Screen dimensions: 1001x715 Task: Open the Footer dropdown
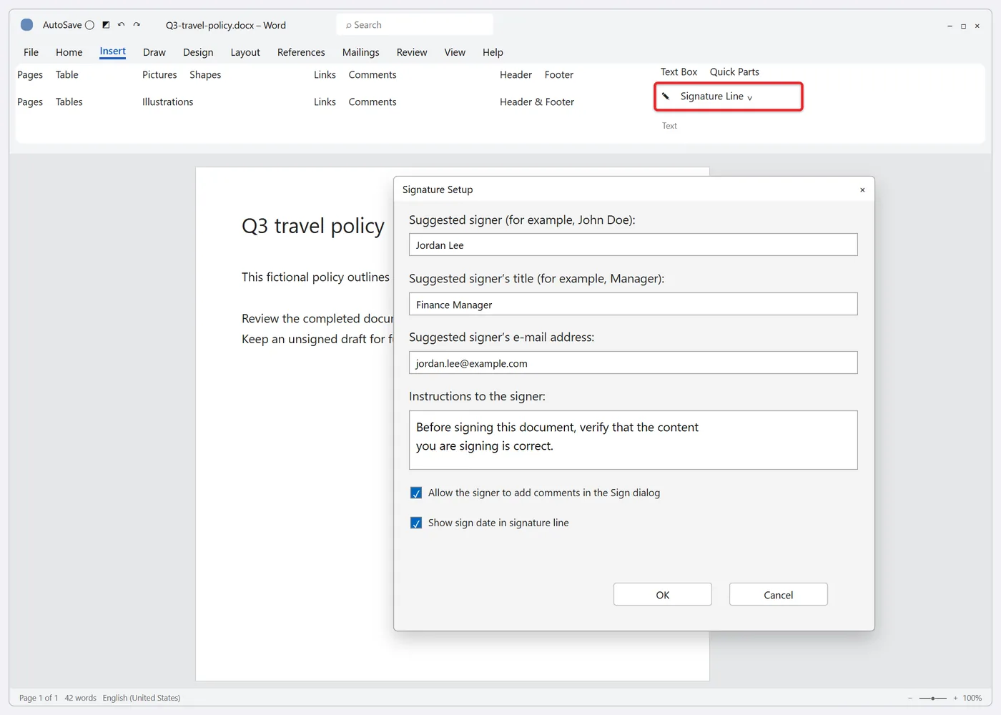point(559,74)
